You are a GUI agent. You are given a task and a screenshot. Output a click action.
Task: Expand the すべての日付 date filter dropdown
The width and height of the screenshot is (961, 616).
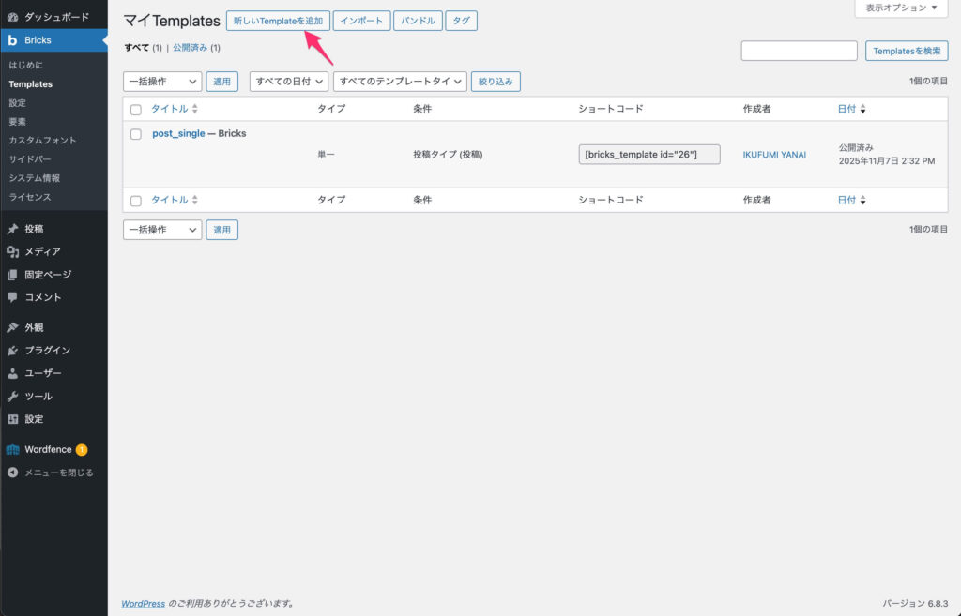coord(289,82)
